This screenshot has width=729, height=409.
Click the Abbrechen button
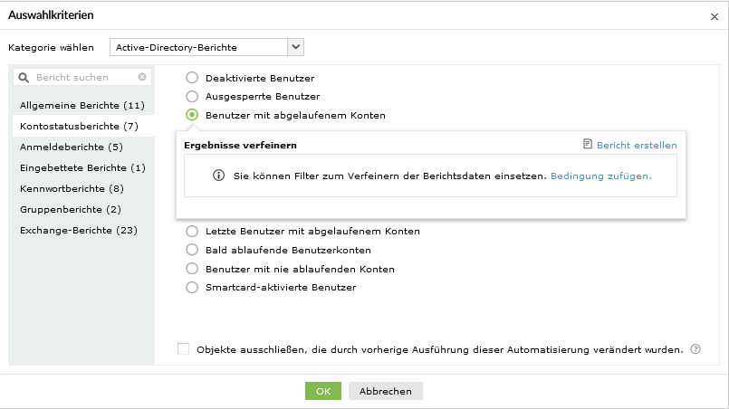386,391
